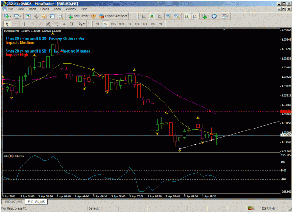Switch to H4 timeframe

tap(137, 24)
